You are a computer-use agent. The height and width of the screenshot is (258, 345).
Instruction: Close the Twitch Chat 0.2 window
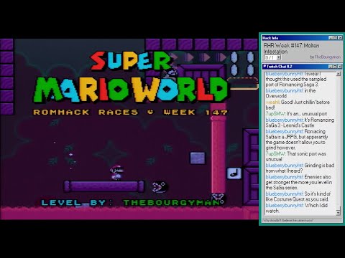(339, 67)
